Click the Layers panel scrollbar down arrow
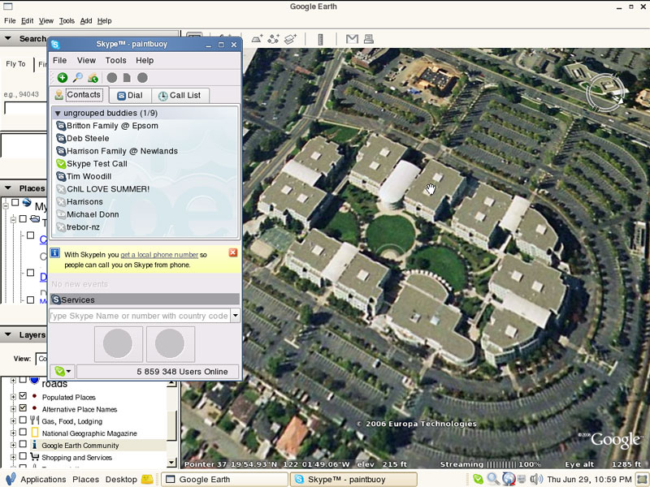 coord(171,463)
